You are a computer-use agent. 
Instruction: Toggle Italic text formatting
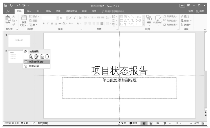coord(48,24)
